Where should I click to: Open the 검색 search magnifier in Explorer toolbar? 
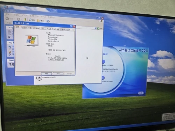click(x=30, y=20)
